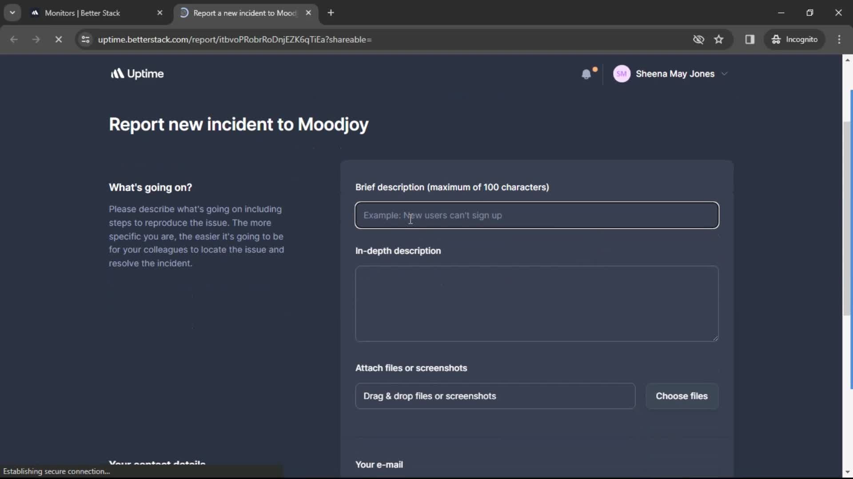Screen dimensions: 853x479
Task: Click the URL address bar
Action: 391,39
